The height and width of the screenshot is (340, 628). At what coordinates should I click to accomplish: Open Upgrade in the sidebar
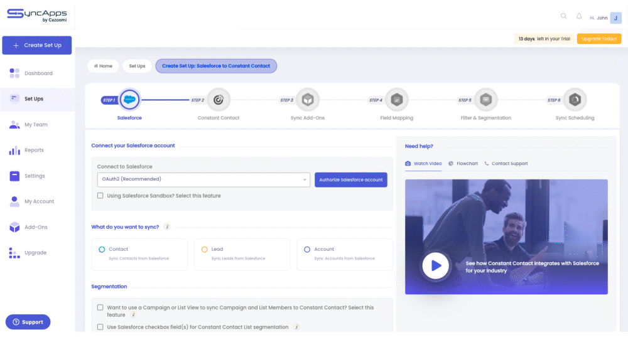(x=37, y=252)
